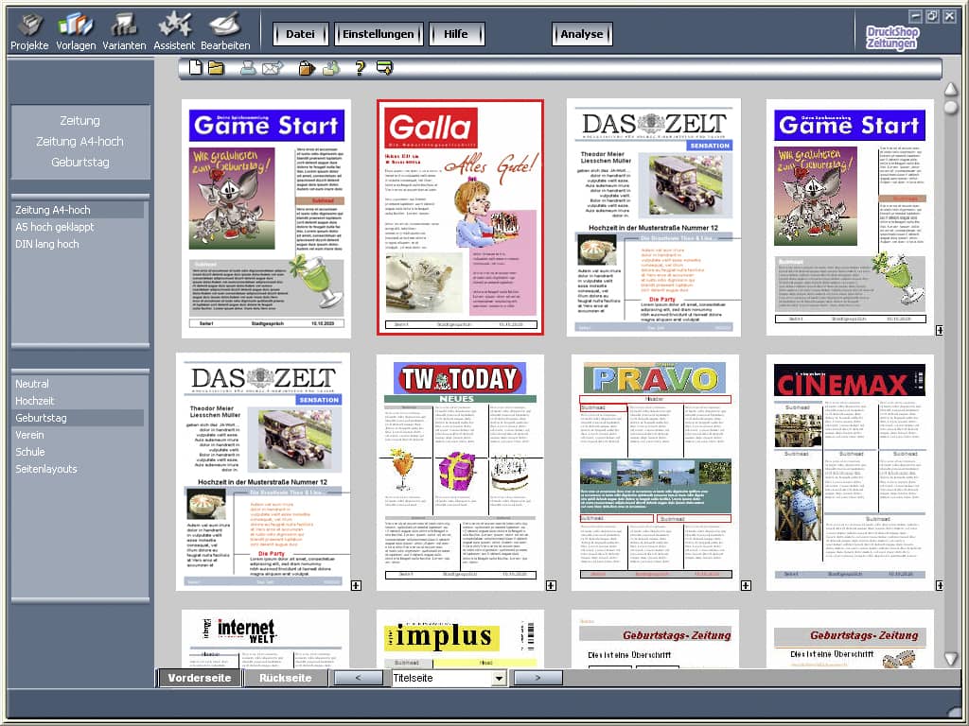Screen dimensions: 969x726
Task: Expand the Pravo template's plus icon
Action: pos(746,585)
